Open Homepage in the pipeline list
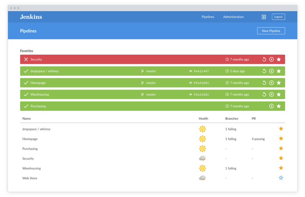Image resolution: width=305 pixels, height=197 pixels. tap(30, 139)
